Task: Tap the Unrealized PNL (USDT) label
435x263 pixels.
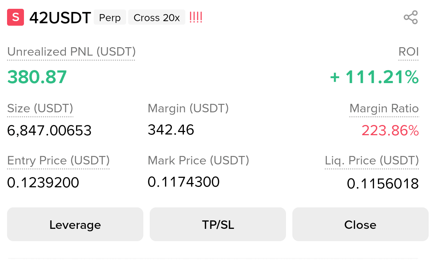Action: [72, 52]
